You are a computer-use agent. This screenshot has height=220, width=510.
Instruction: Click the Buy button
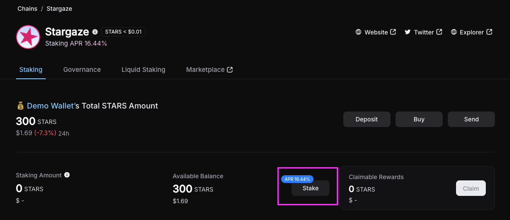419,119
